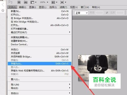Choose 打开为... menu entry

coord(40,25)
